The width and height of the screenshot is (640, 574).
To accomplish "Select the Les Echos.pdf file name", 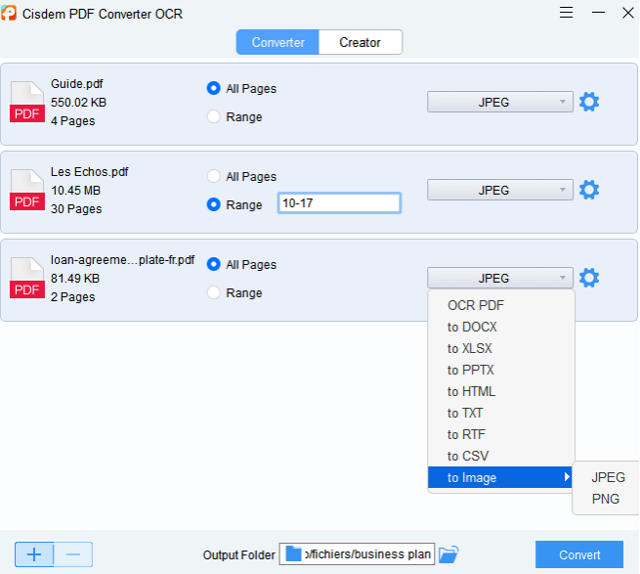I will coord(89,172).
